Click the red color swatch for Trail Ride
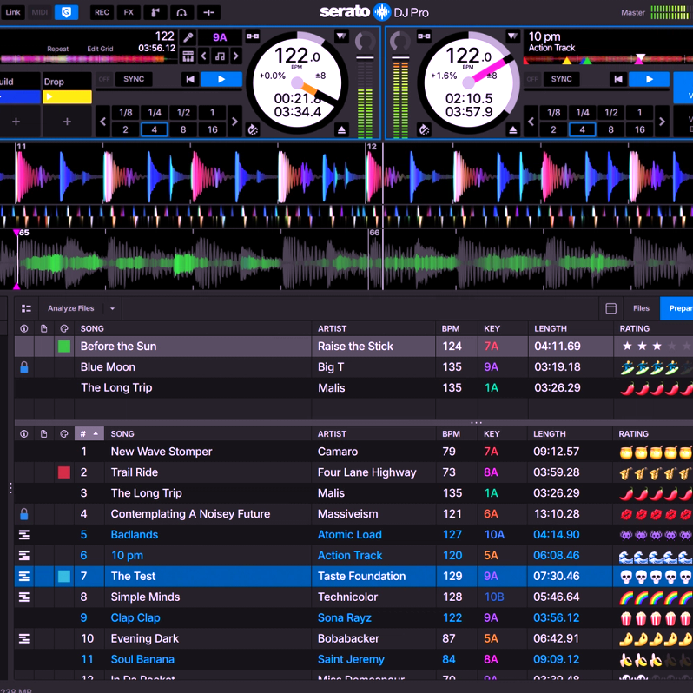Image resolution: width=693 pixels, height=693 pixels. click(64, 472)
